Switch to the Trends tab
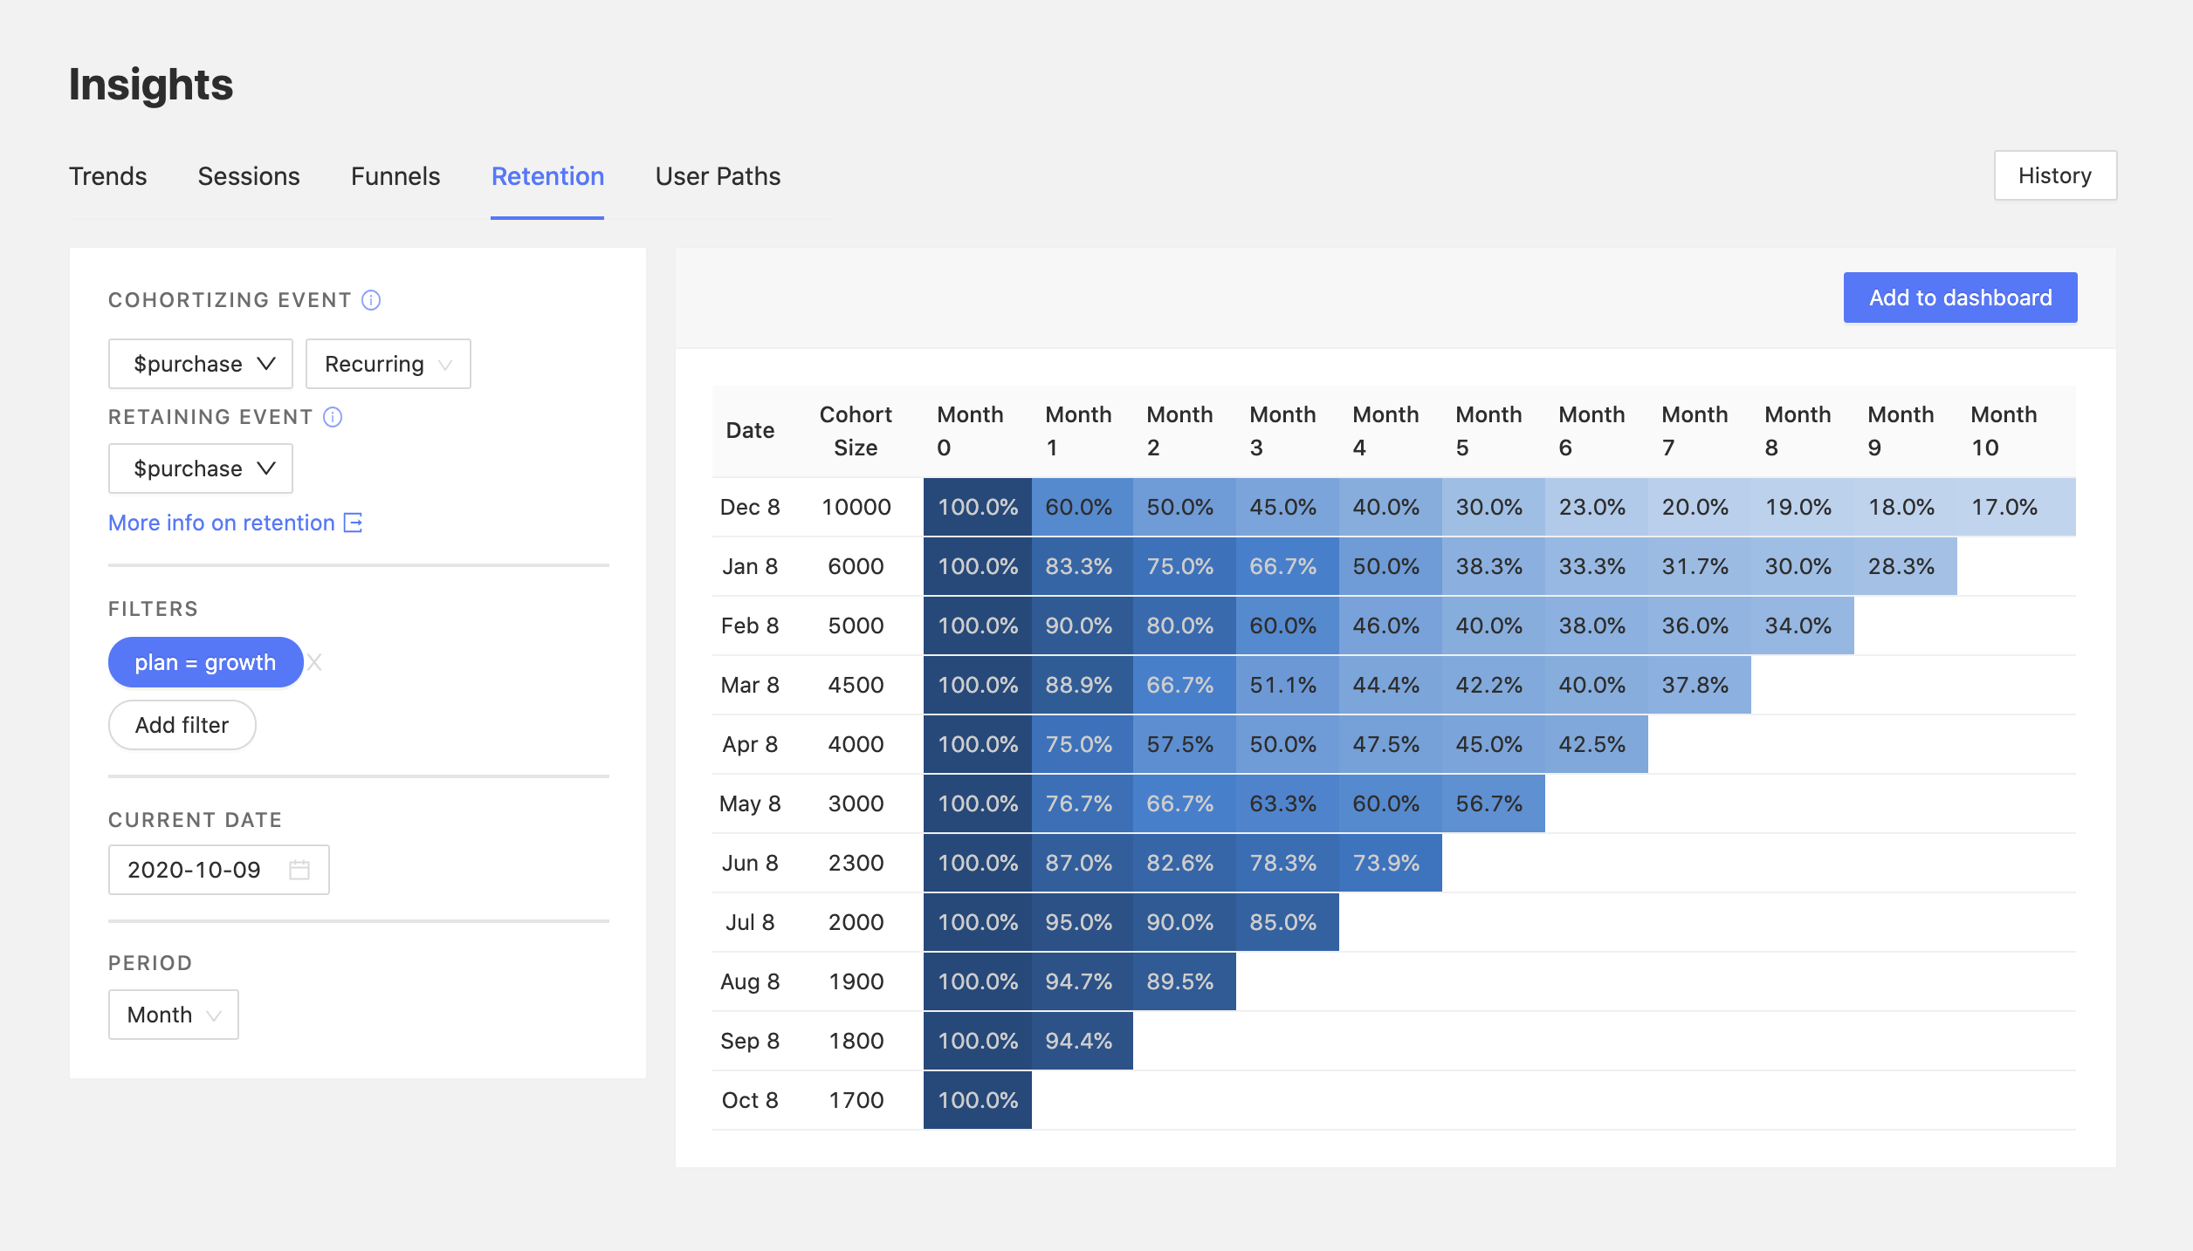Screen dimensions: 2193x1251 108,174
